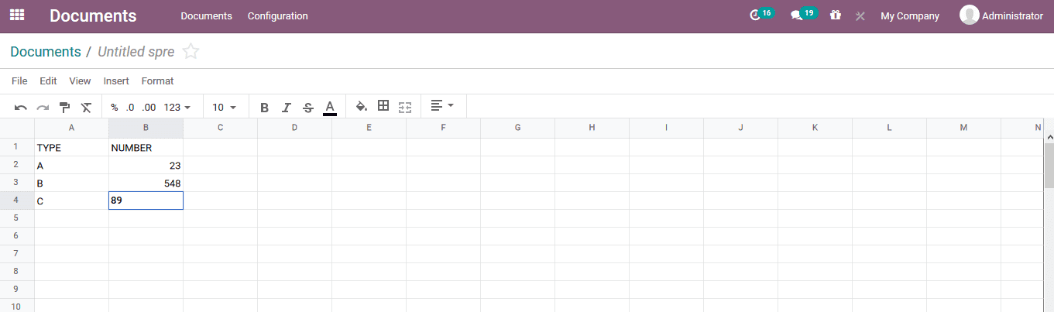Screen dimensions: 1054x312
Task: Open the fill color bucket tool
Action: 361,107
